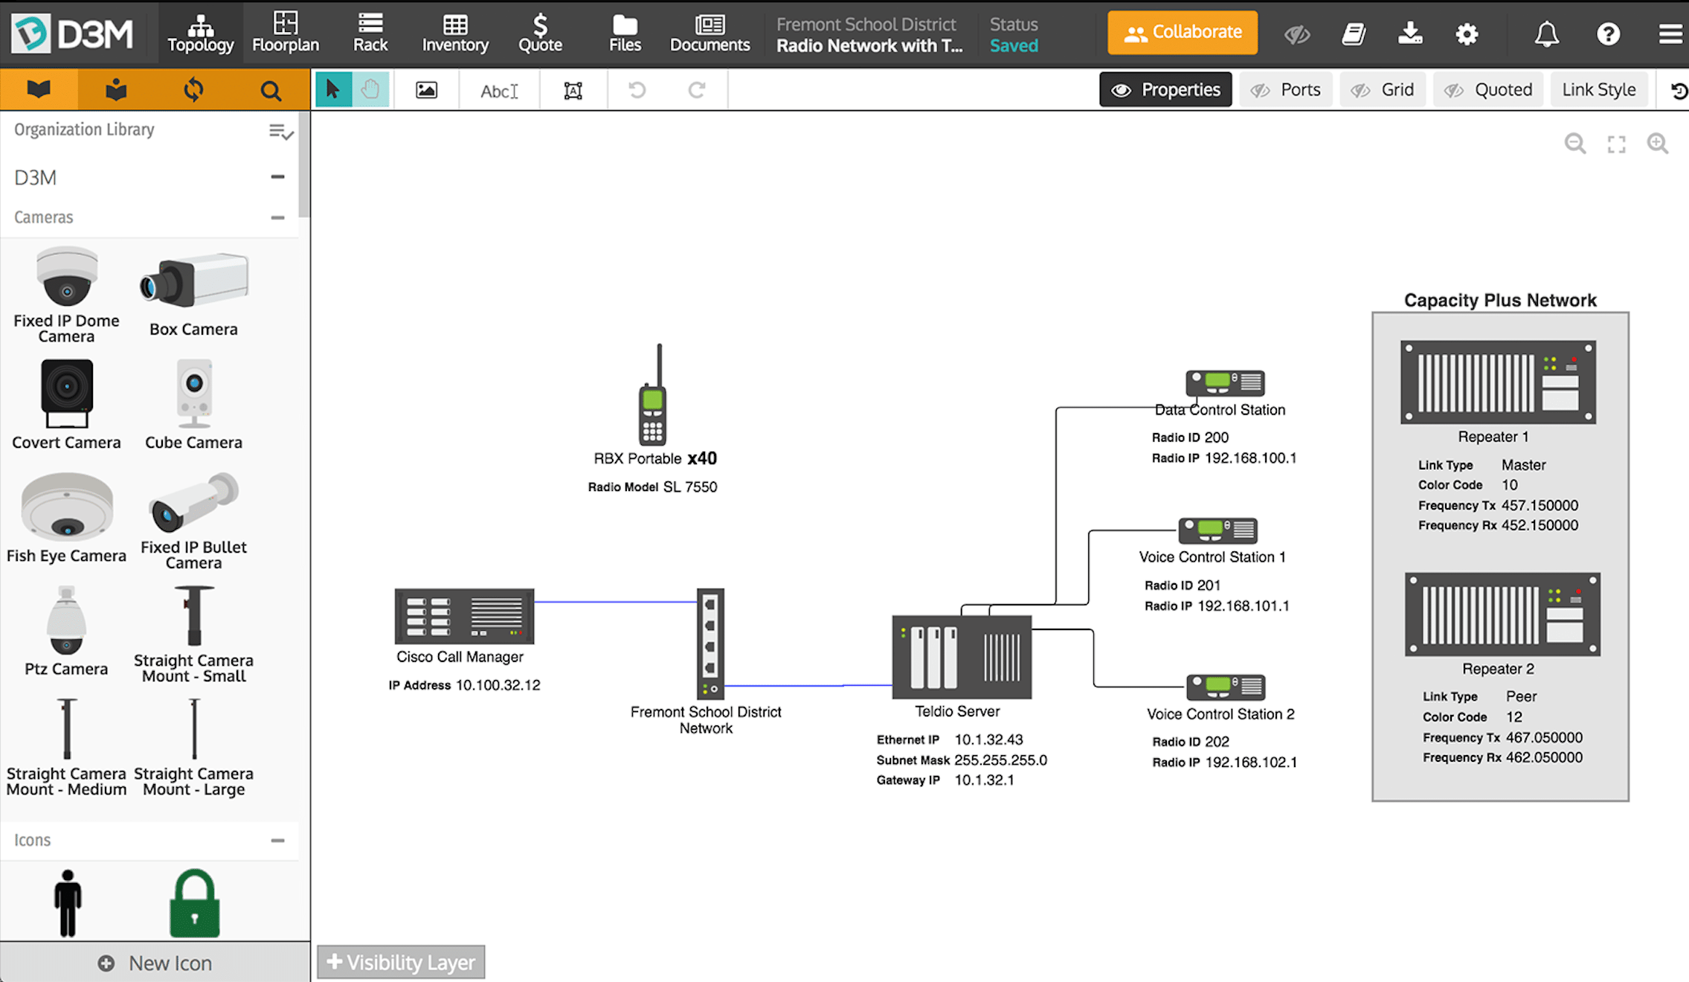This screenshot has height=982, width=1689.
Task: Select the Fixed IP Bullet Camera item
Action: point(193,521)
